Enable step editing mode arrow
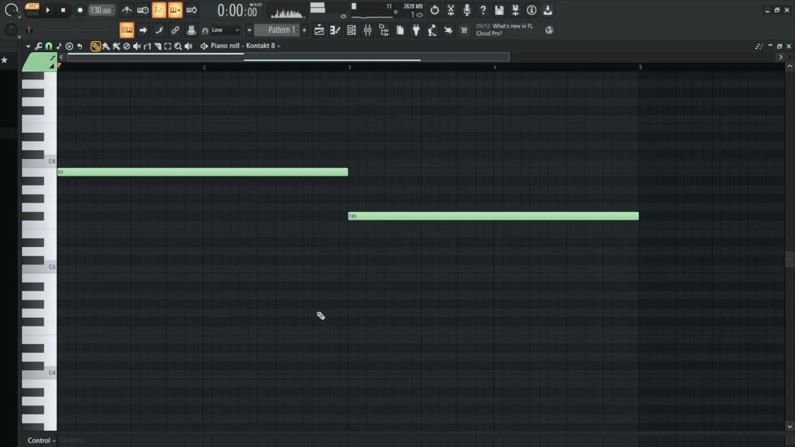 pyautogui.click(x=143, y=30)
